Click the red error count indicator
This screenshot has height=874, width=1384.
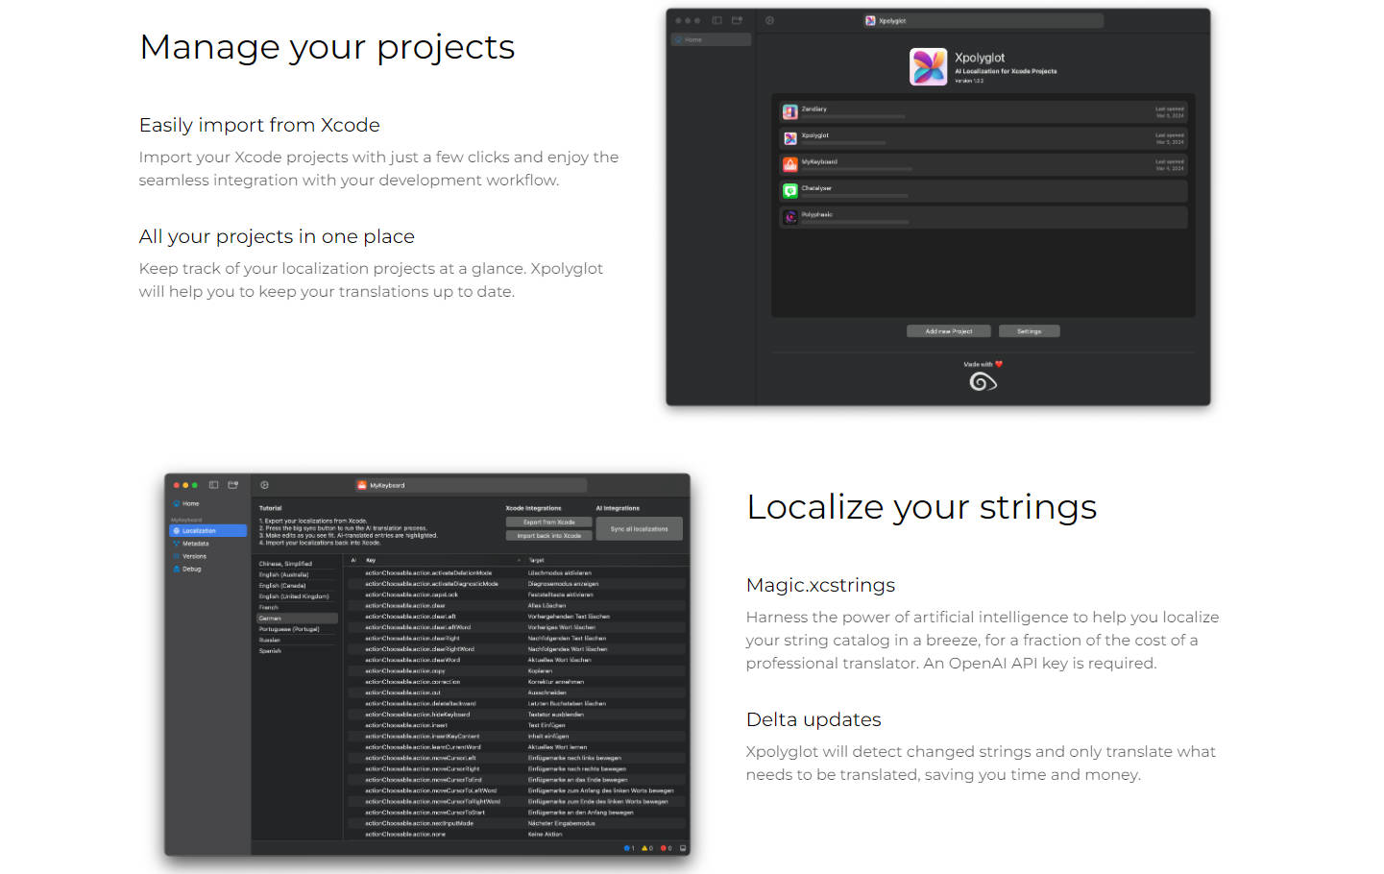point(666,848)
